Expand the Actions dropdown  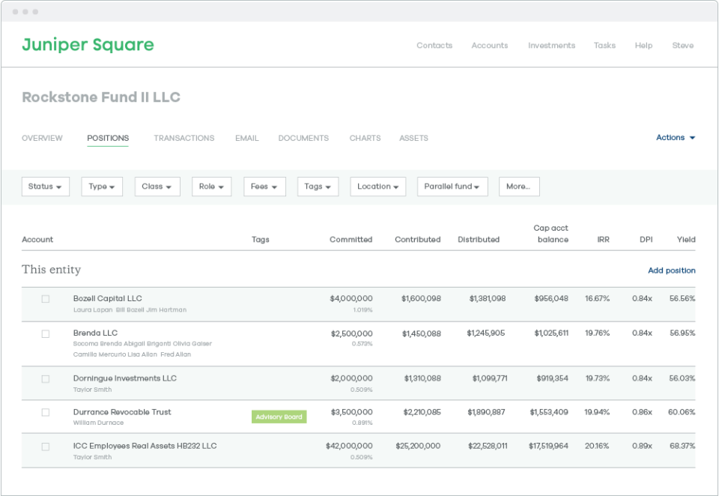(x=676, y=138)
